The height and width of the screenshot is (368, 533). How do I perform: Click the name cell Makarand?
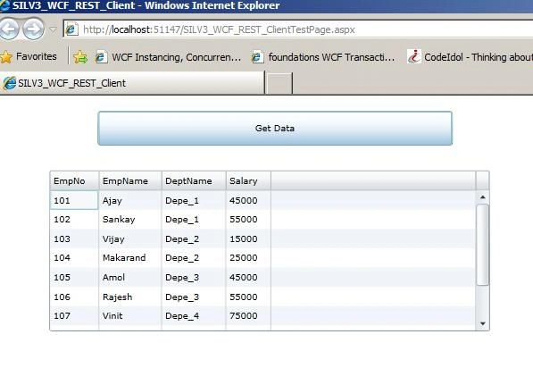(130, 258)
